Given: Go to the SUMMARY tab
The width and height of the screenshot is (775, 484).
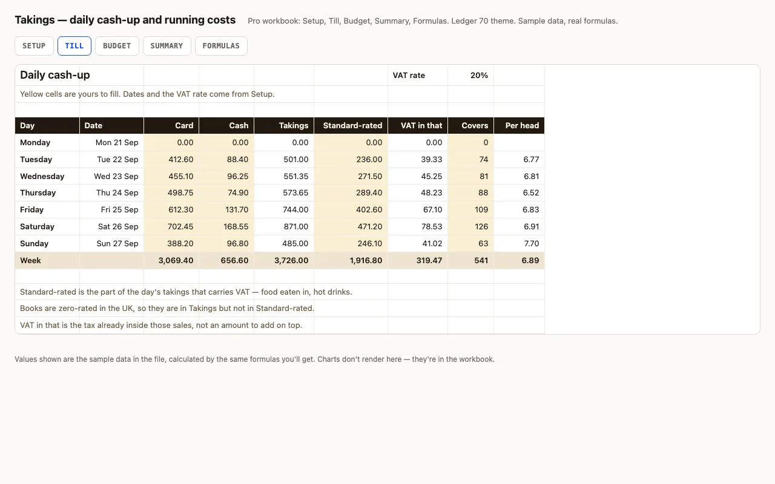Looking at the screenshot, I should tap(167, 46).
